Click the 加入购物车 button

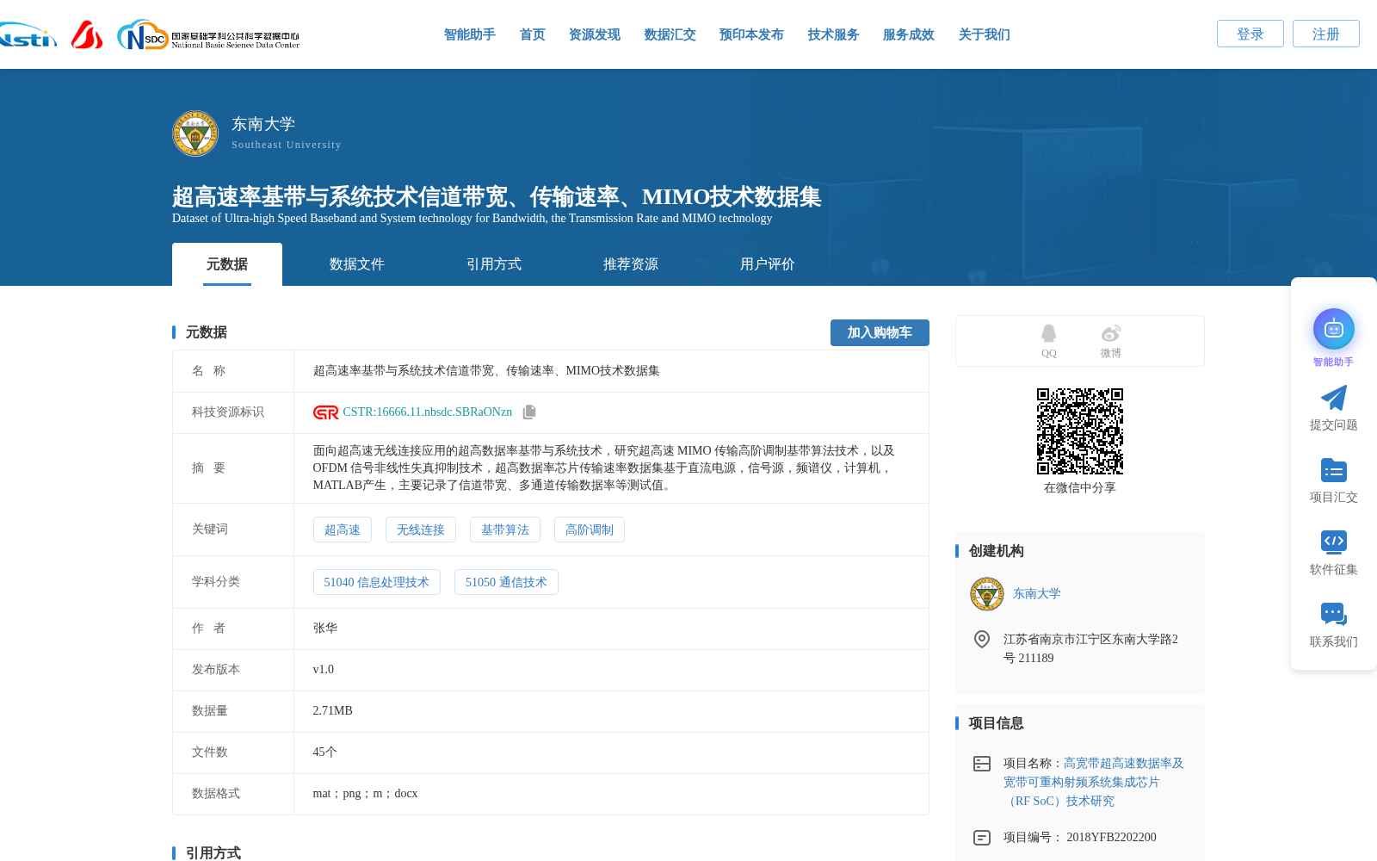click(880, 332)
